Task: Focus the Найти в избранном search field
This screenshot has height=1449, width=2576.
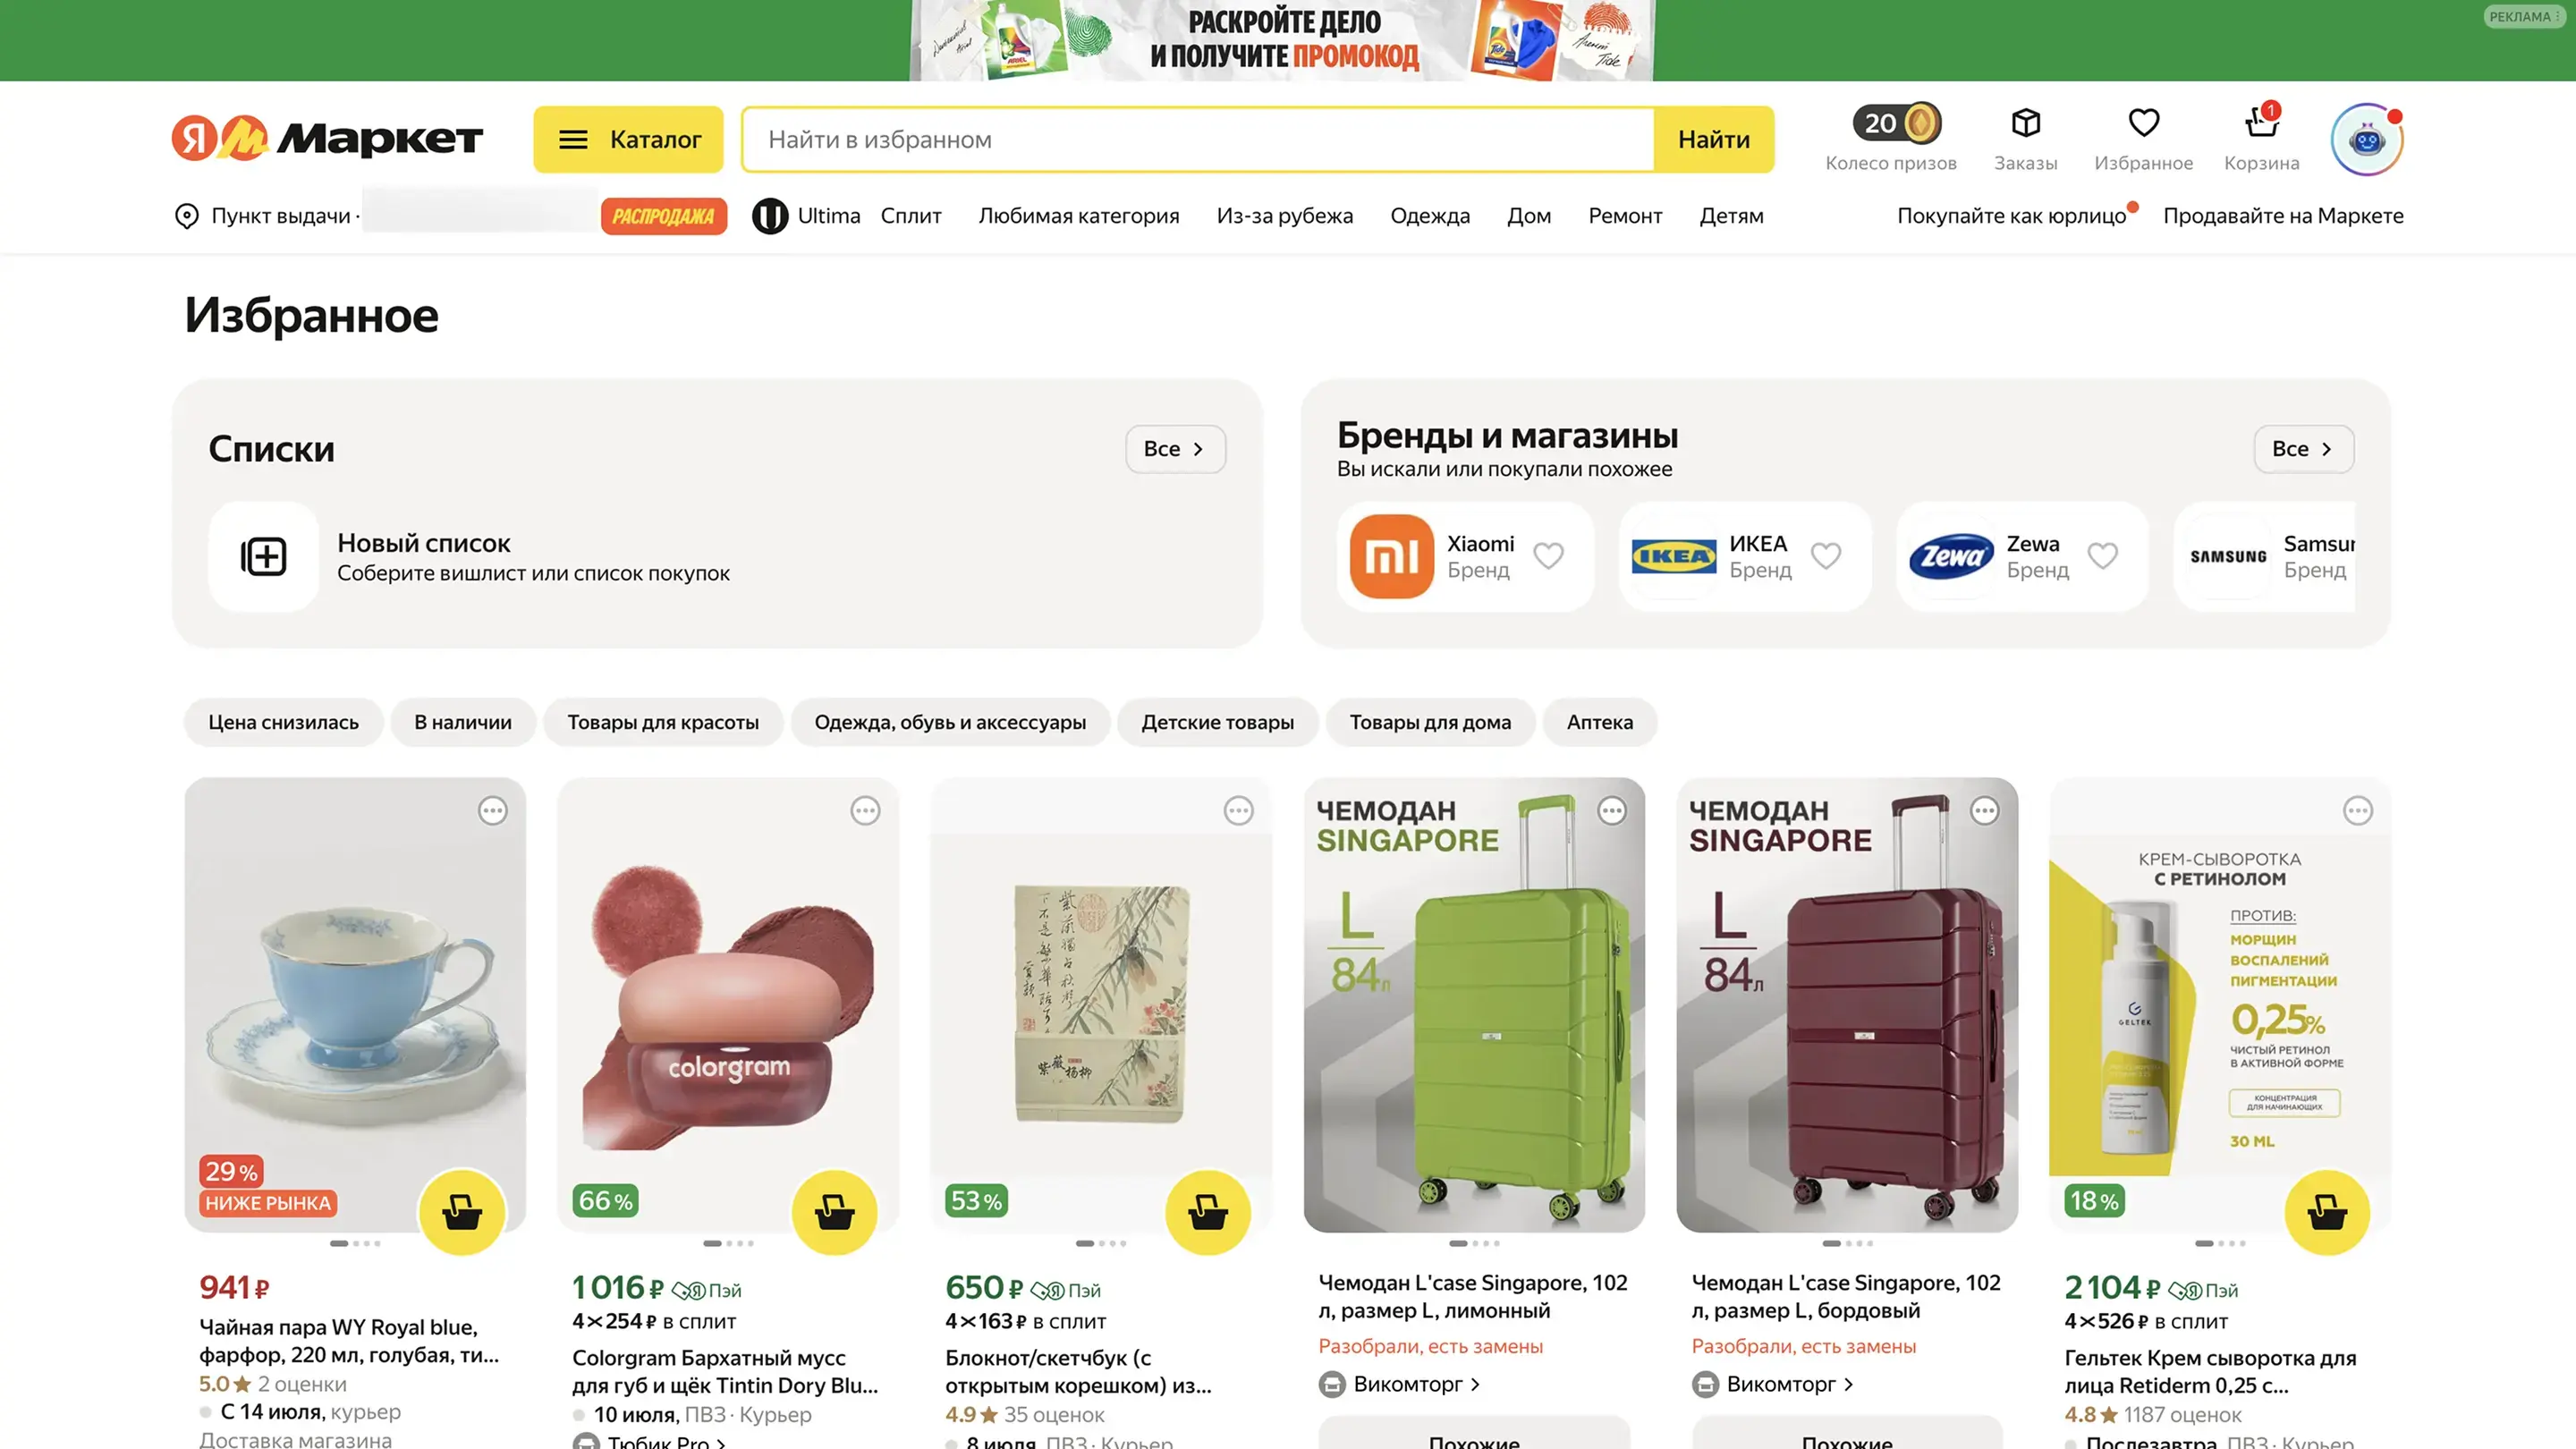Action: (x=1198, y=139)
